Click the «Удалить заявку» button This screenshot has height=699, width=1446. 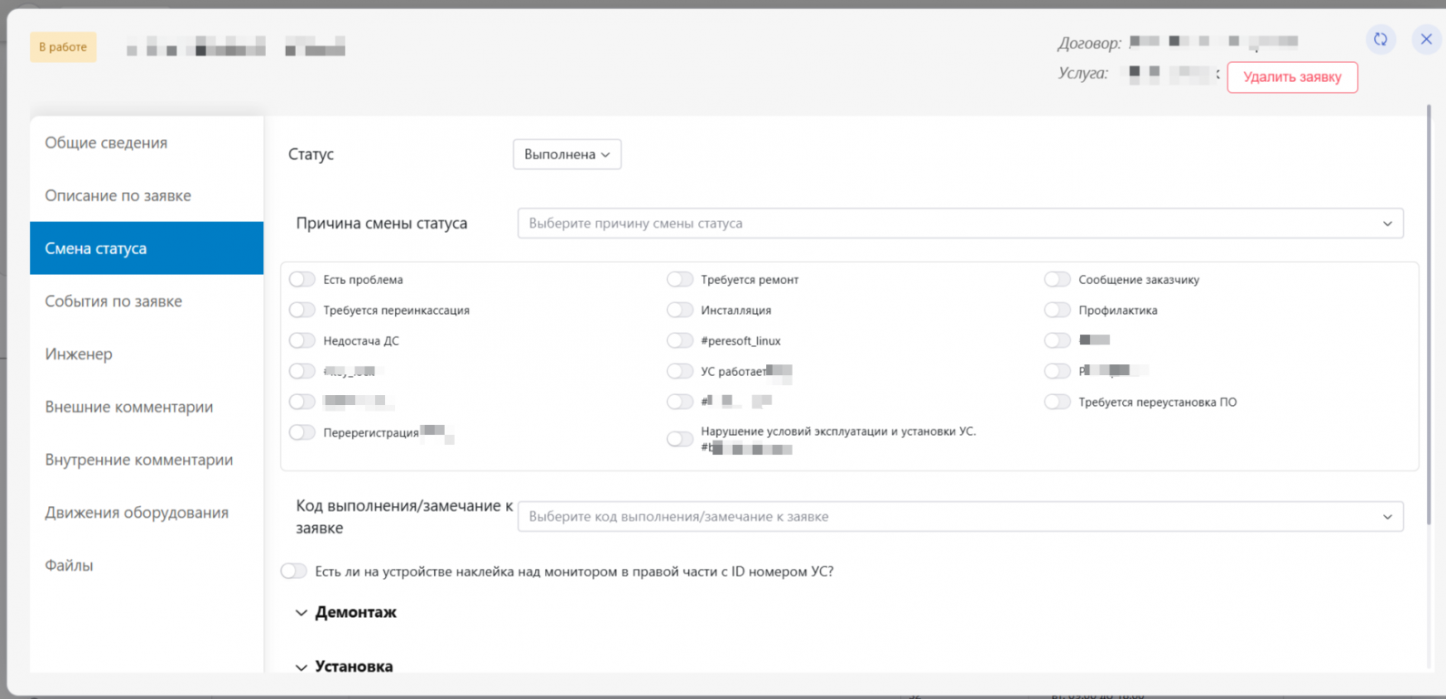click(x=1292, y=77)
